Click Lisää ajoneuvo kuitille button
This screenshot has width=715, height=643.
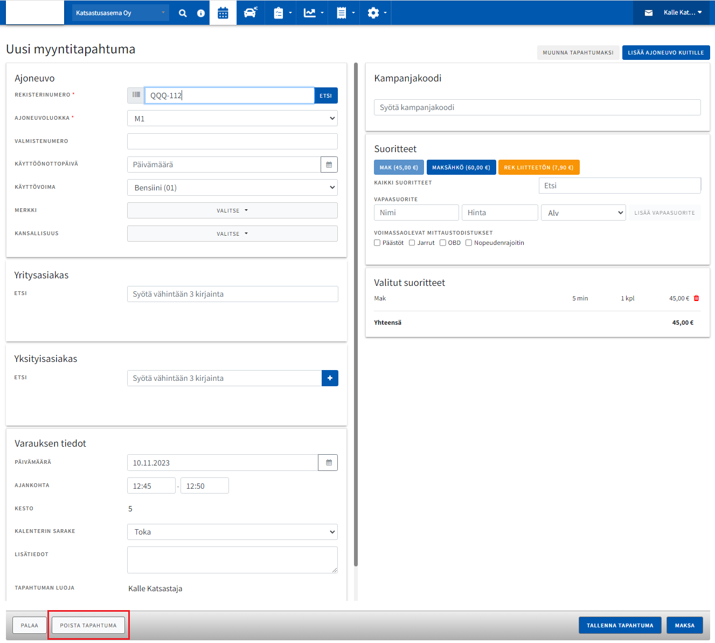[x=666, y=52]
